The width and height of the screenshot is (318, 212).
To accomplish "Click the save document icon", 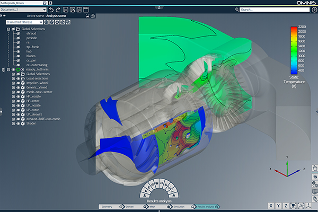I will (x=66, y=10).
